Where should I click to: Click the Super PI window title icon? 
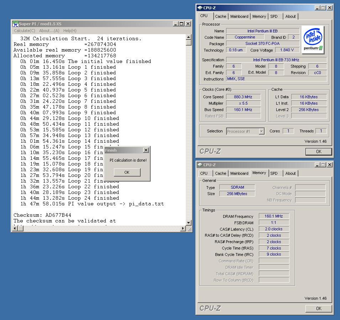tap(15, 23)
